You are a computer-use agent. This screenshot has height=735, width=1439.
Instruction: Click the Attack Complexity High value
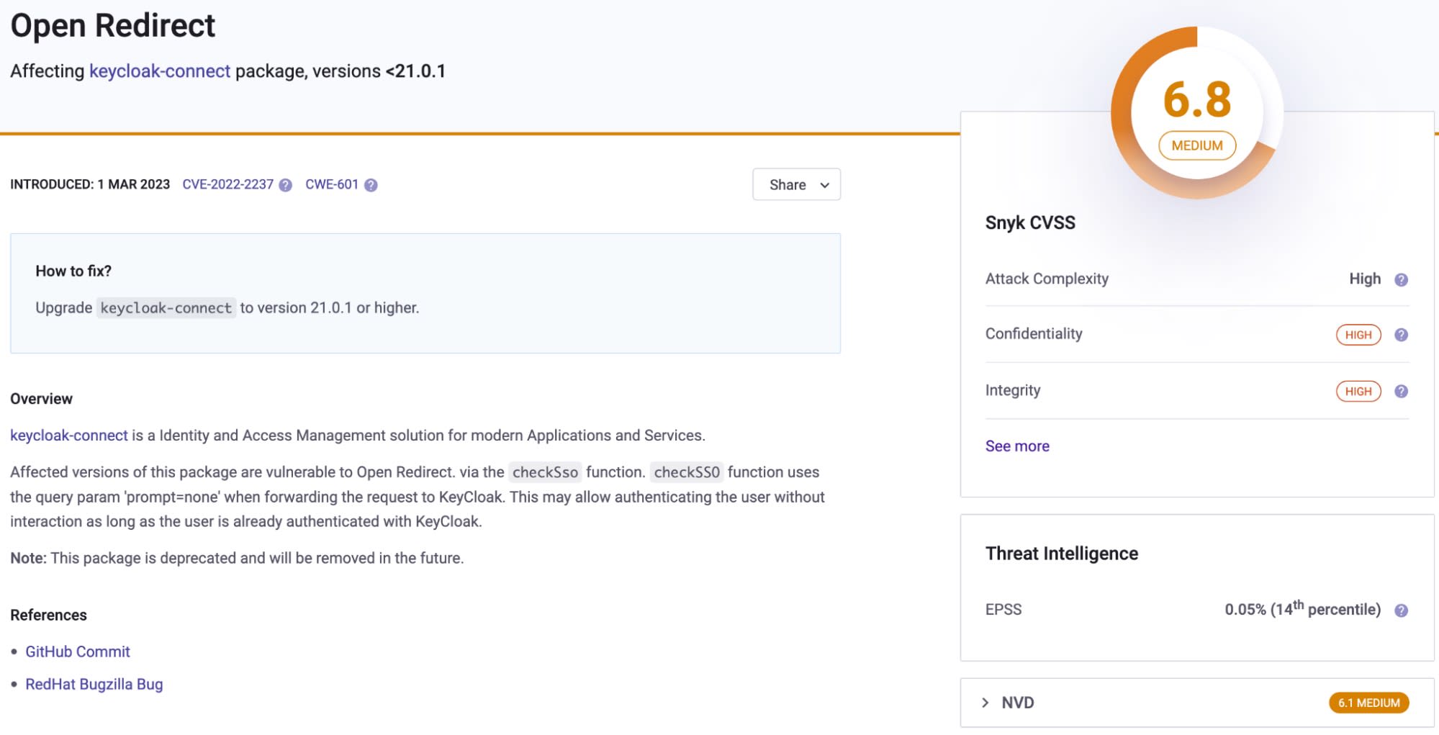(1365, 279)
